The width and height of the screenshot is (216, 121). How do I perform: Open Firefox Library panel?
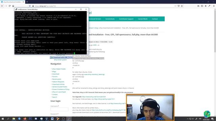(198, 6)
